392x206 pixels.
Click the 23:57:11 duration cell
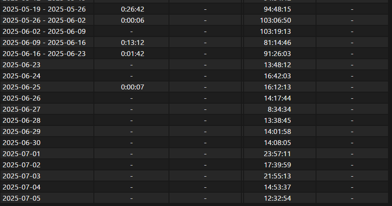(x=278, y=154)
